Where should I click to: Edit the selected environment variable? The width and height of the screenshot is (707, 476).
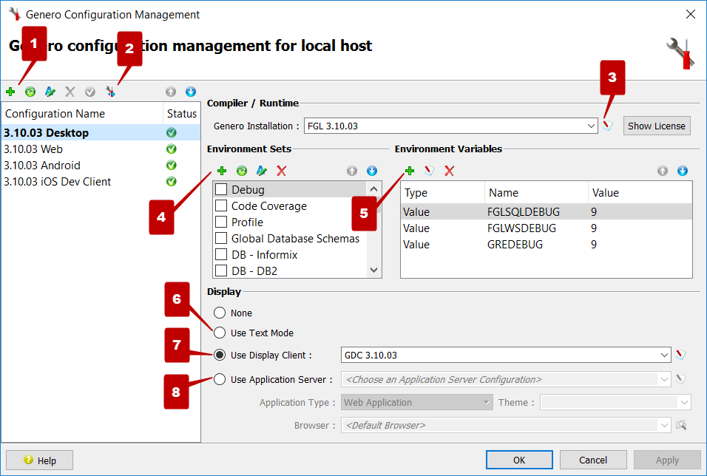coord(429,171)
